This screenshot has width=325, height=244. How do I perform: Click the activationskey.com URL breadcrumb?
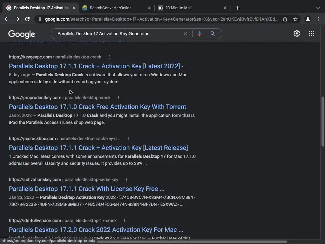click(x=63, y=180)
